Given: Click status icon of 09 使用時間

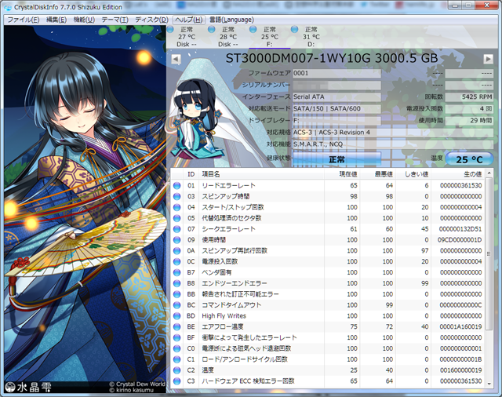Looking at the screenshot, I should coord(176,240).
